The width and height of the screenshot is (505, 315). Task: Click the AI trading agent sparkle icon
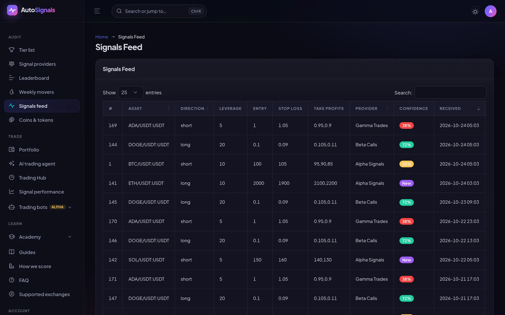pyautogui.click(x=12, y=163)
